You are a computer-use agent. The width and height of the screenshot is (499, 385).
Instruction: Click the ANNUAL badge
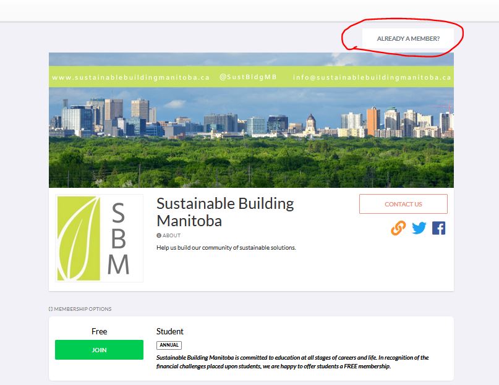(x=169, y=345)
